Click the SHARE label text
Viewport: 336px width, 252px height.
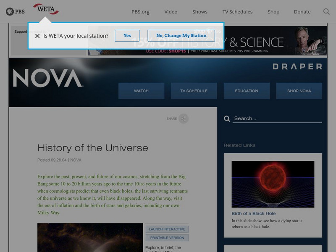click(x=172, y=118)
